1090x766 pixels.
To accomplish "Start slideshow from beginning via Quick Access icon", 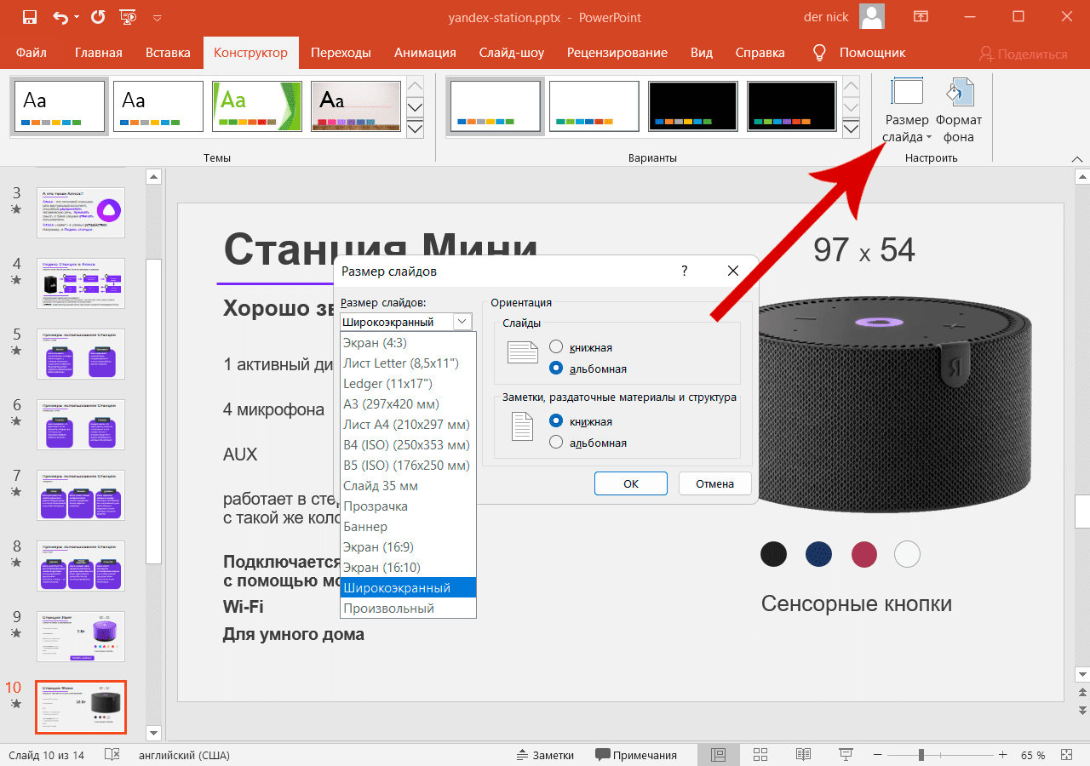I will [x=129, y=16].
